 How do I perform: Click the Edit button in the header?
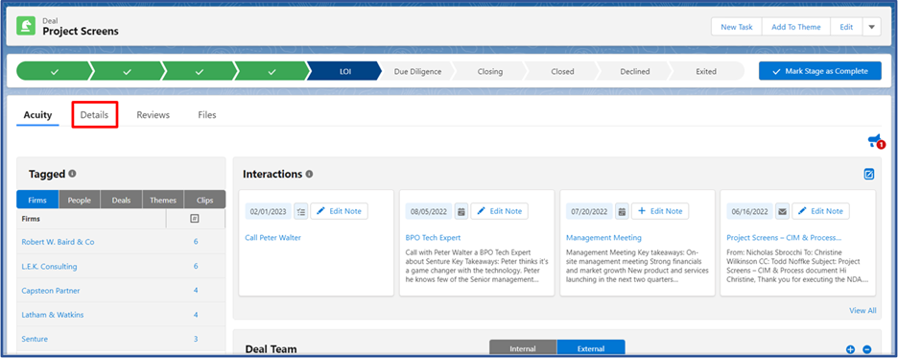pos(846,27)
